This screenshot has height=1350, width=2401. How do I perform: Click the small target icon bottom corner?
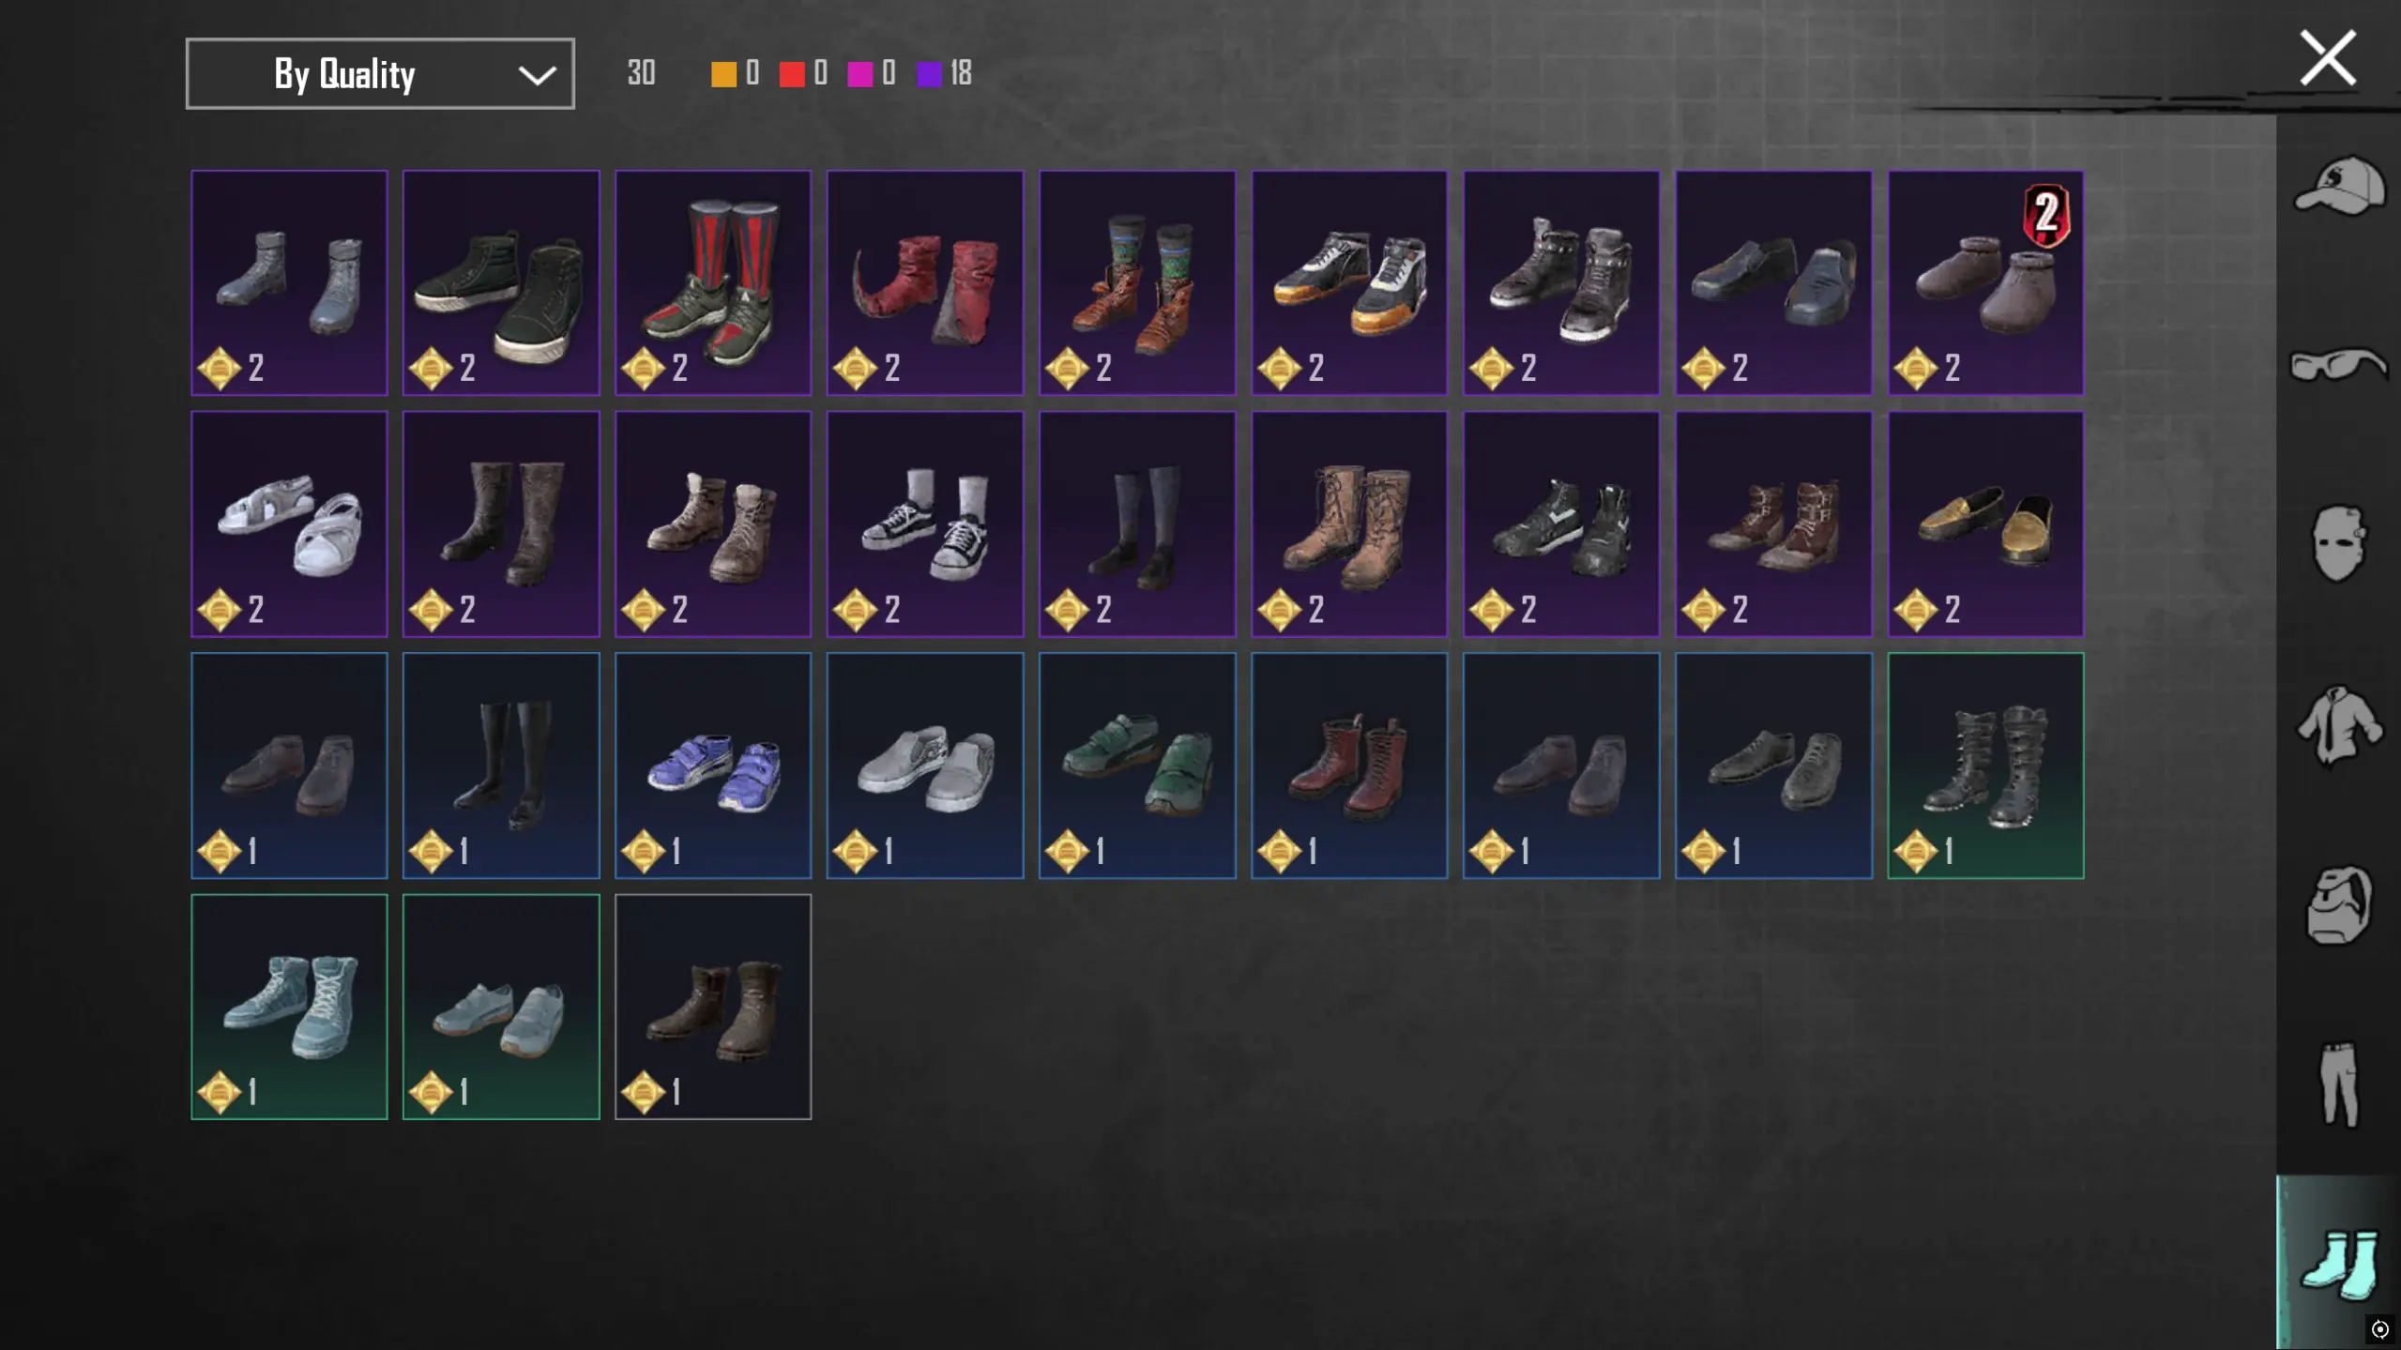[2380, 1329]
